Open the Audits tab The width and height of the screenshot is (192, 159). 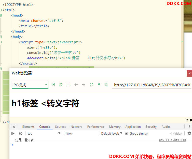pyautogui.click(x=166, y=127)
